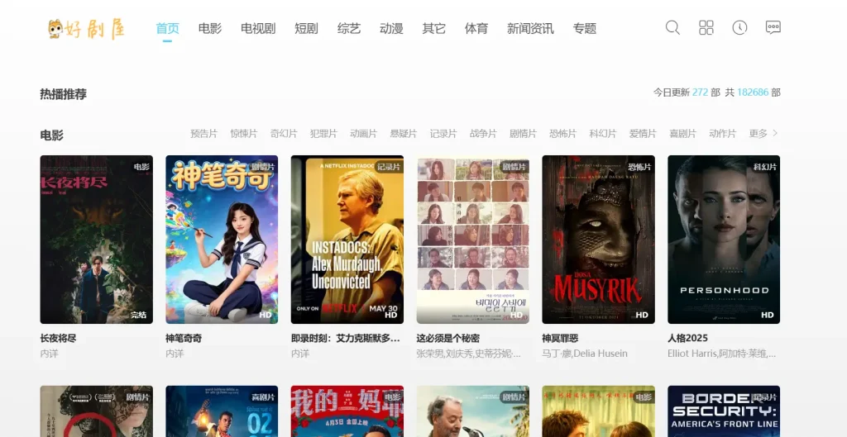
Task: Open the Personhood movie poster
Action: point(724,240)
